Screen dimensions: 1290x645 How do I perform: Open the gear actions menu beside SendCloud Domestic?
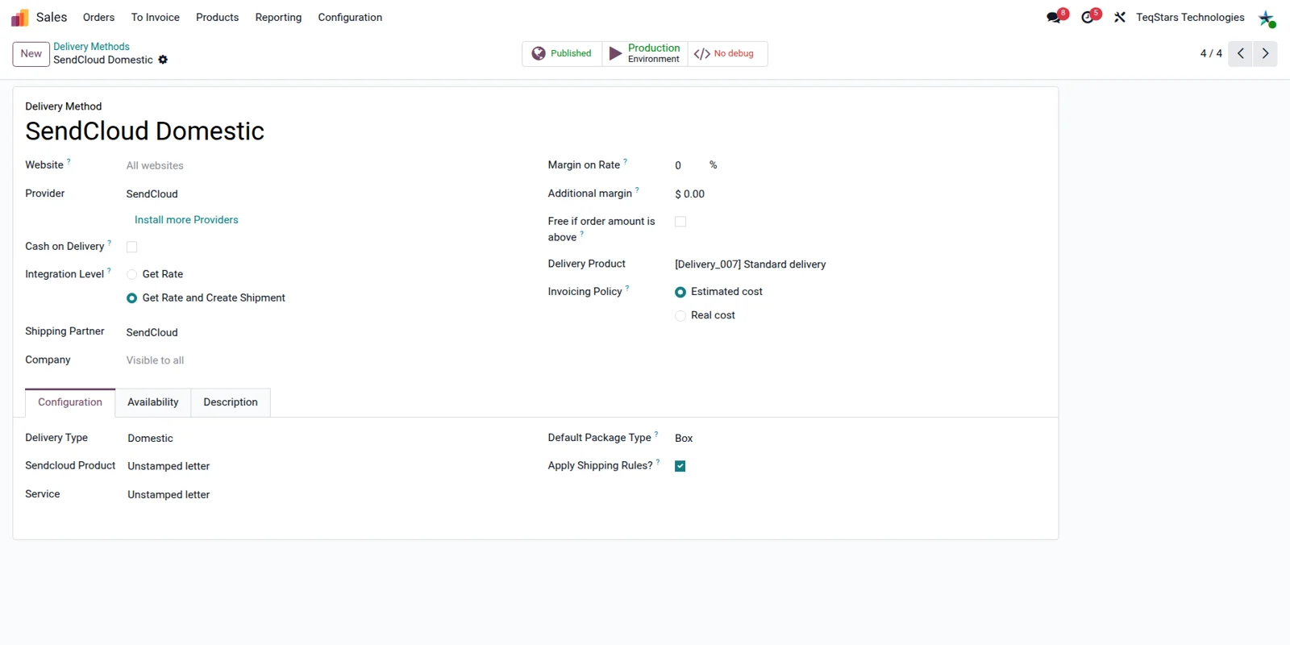pyautogui.click(x=163, y=60)
